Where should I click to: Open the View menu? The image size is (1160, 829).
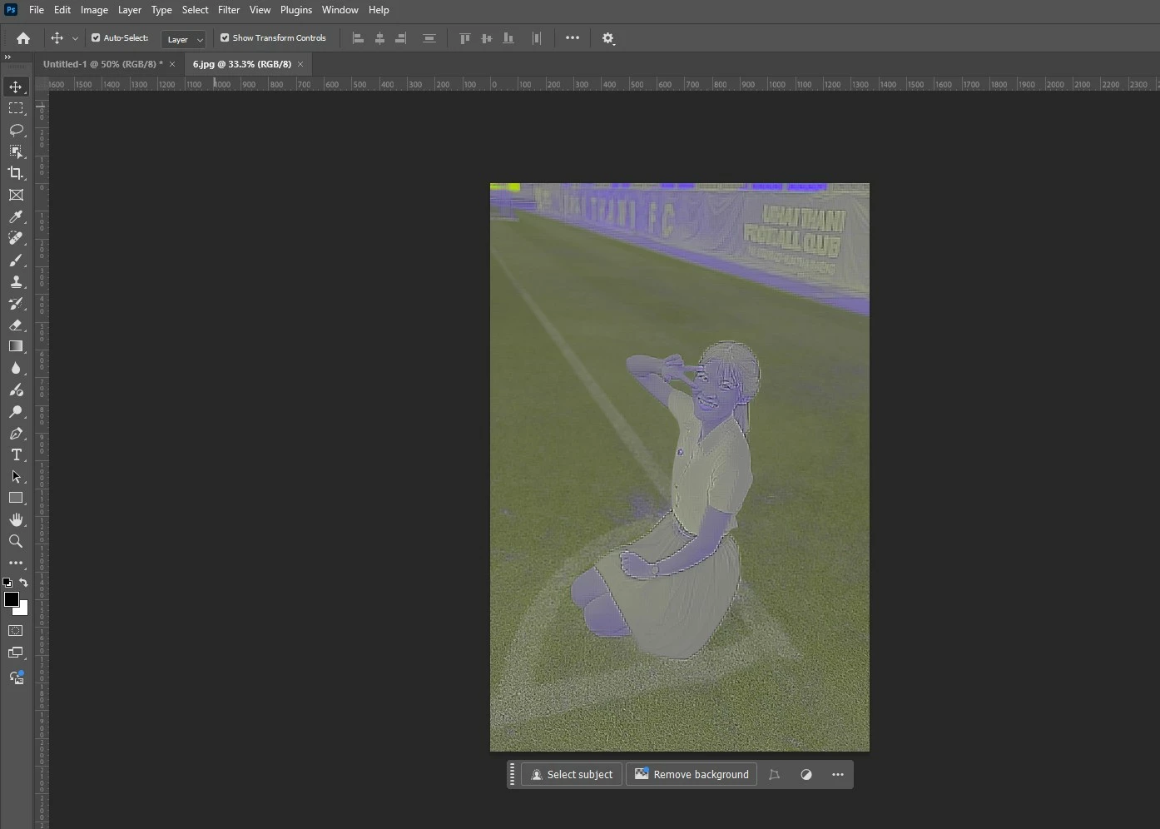coord(260,10)
